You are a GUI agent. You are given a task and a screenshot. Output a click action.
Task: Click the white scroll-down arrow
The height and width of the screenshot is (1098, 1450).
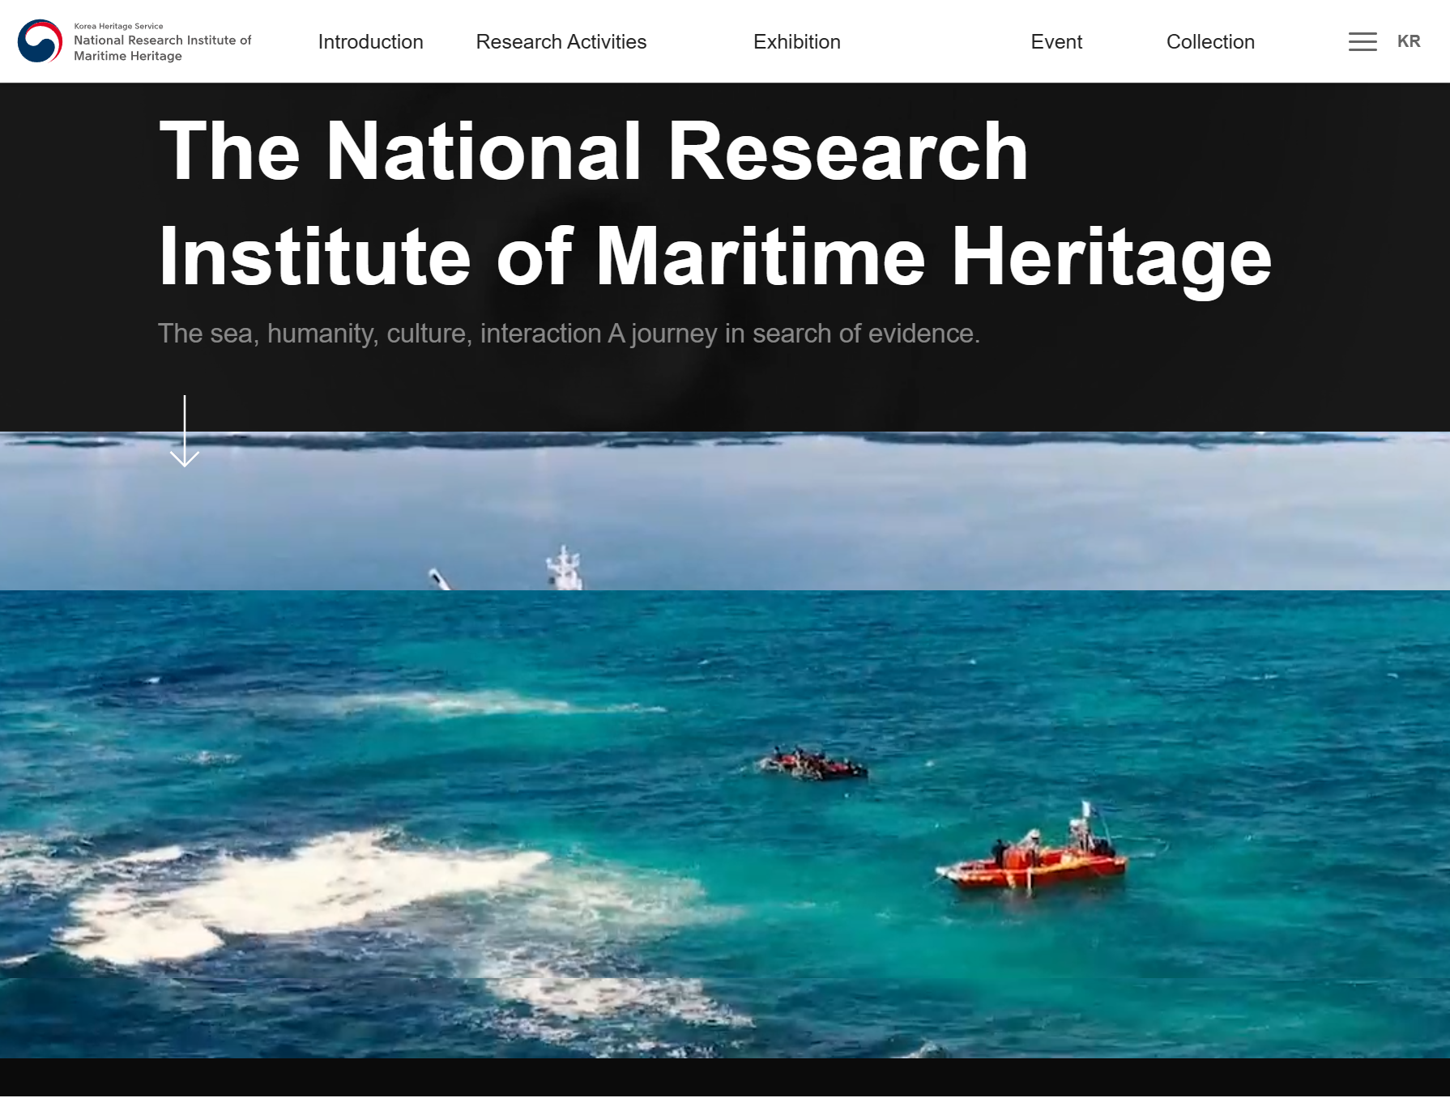pos(185,432)
